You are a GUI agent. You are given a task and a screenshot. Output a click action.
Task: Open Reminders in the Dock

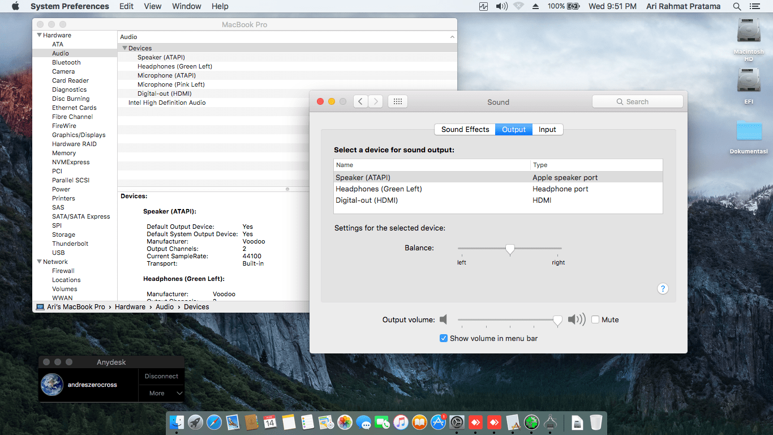(x=307, y=422)
